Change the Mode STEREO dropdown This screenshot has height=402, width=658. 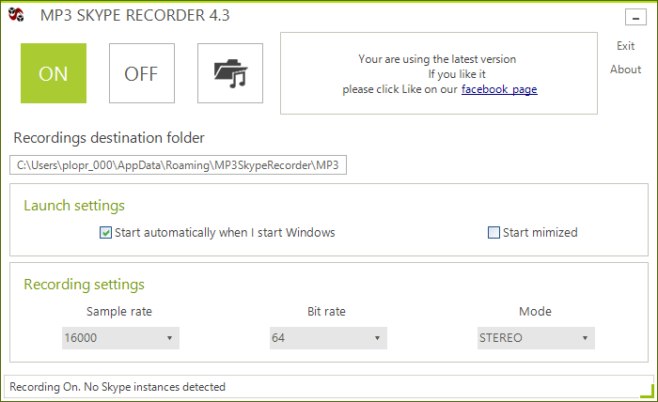coord(536,338)
